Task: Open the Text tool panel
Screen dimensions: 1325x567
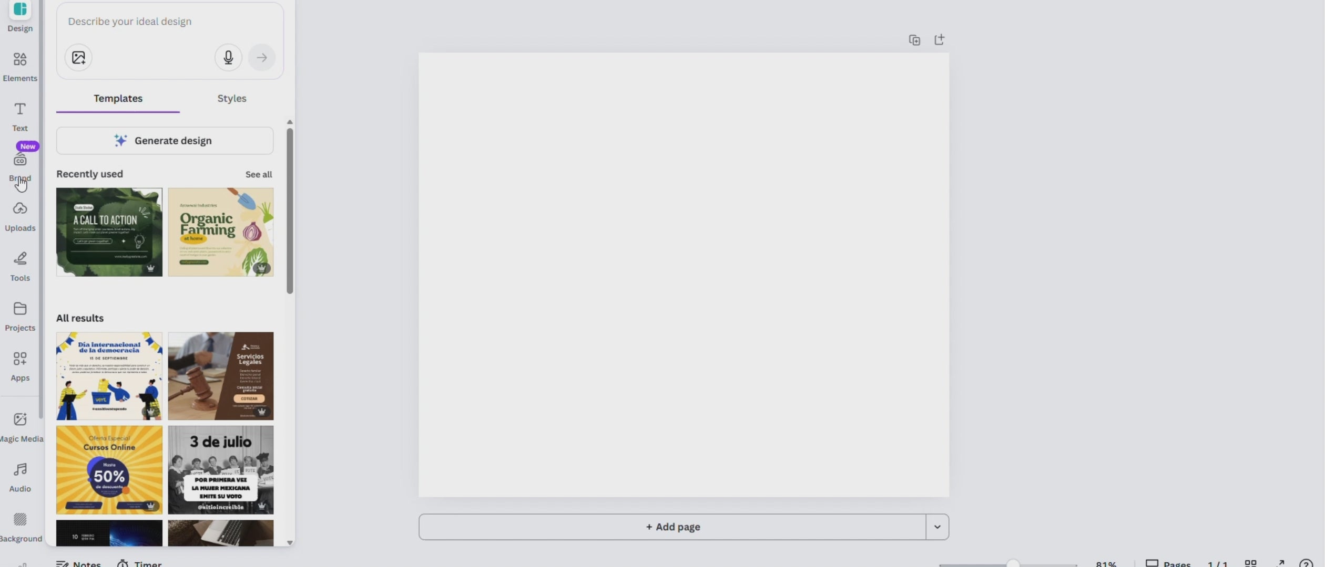Action: click(20, 116)
